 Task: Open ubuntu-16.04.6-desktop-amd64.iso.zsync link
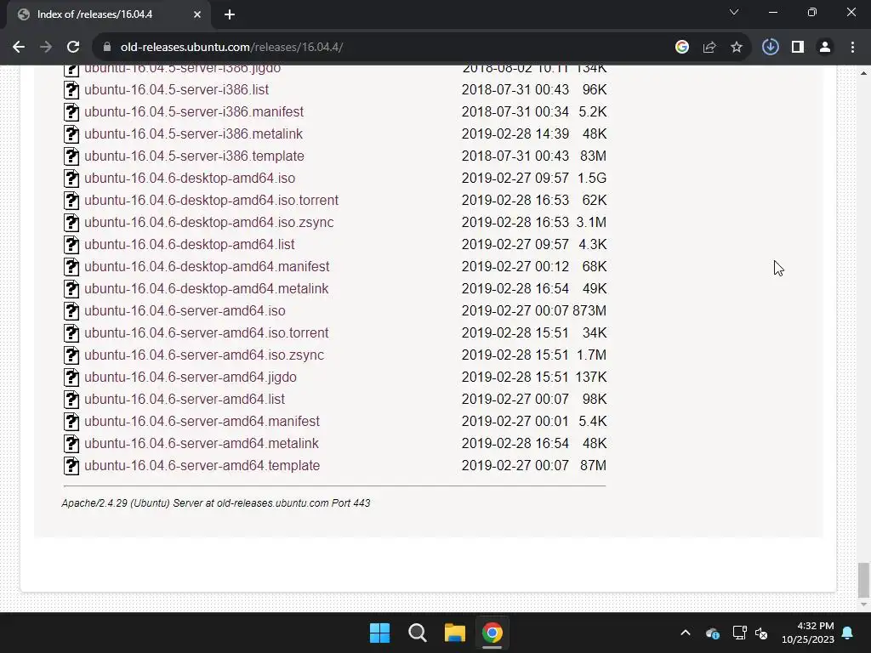click(209, 223)
